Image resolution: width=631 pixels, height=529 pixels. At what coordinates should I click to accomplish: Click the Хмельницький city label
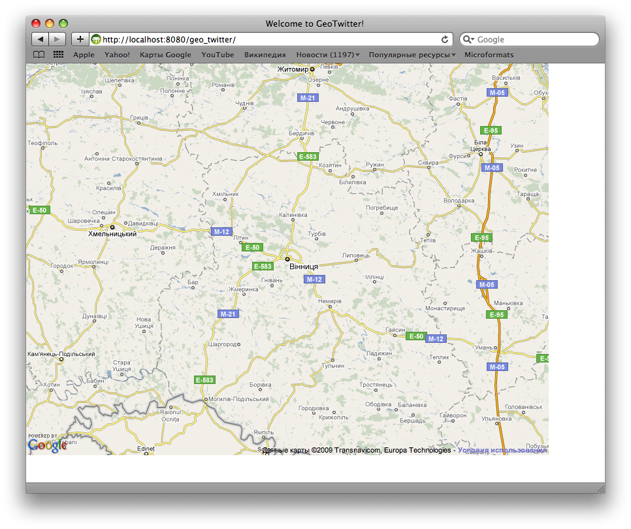click(112, 234)
